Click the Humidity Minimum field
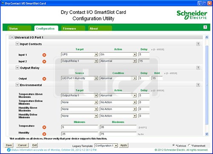 (x=80, y=134)
